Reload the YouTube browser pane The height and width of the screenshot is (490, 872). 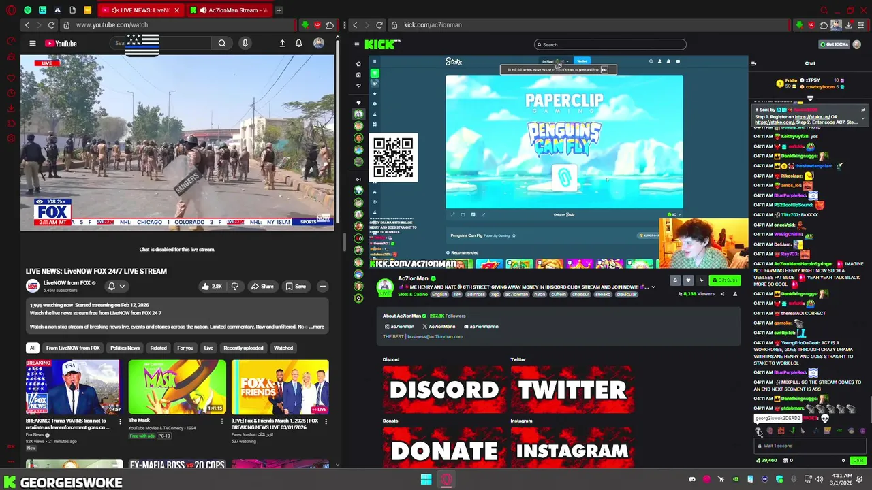51,25
